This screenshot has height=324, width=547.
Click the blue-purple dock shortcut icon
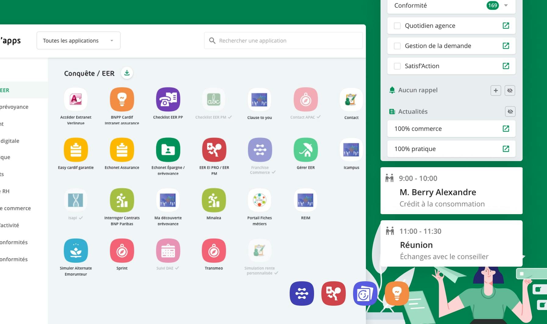point(302,293)
